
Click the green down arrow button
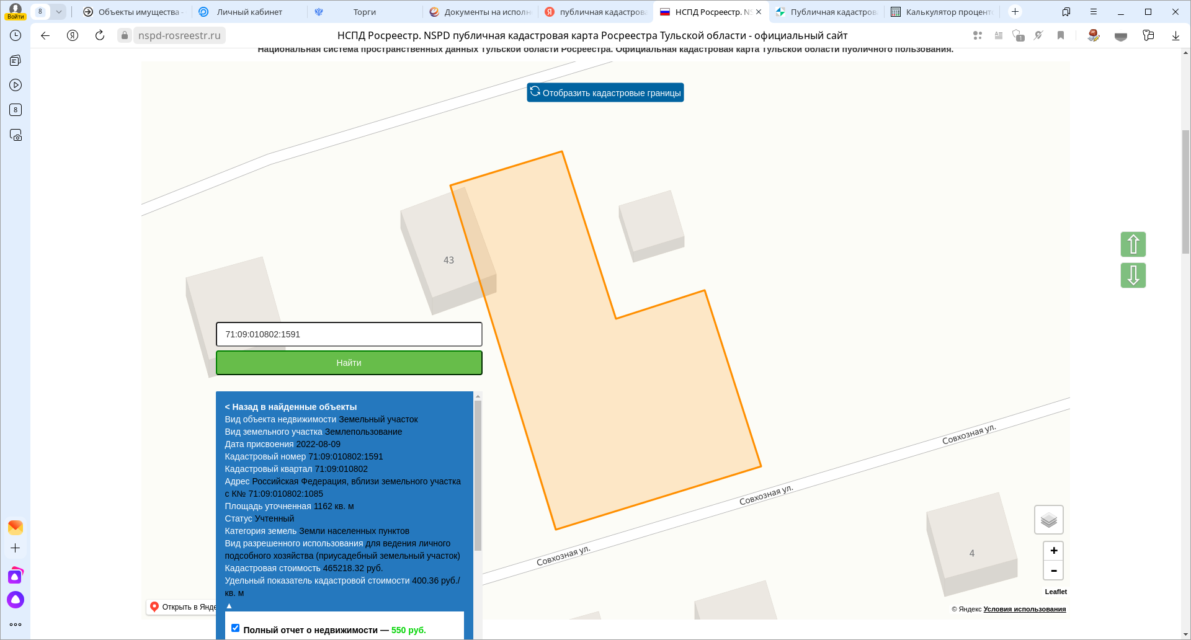pos(1133,275)
